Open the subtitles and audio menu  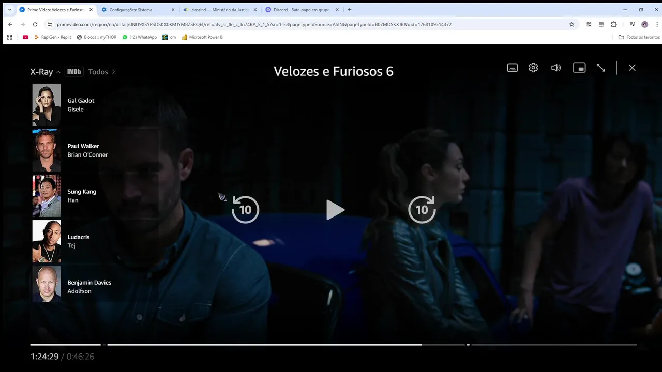(x=512, y=68)
